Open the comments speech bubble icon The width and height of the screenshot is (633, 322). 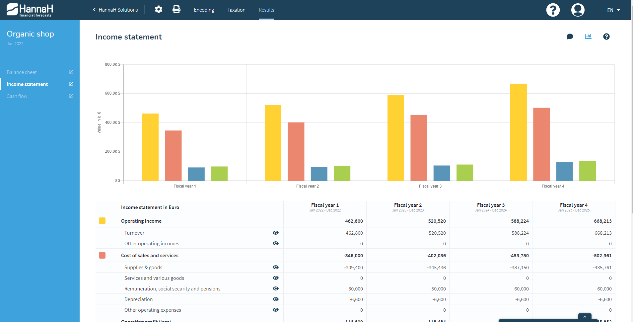tap(570, 37)
